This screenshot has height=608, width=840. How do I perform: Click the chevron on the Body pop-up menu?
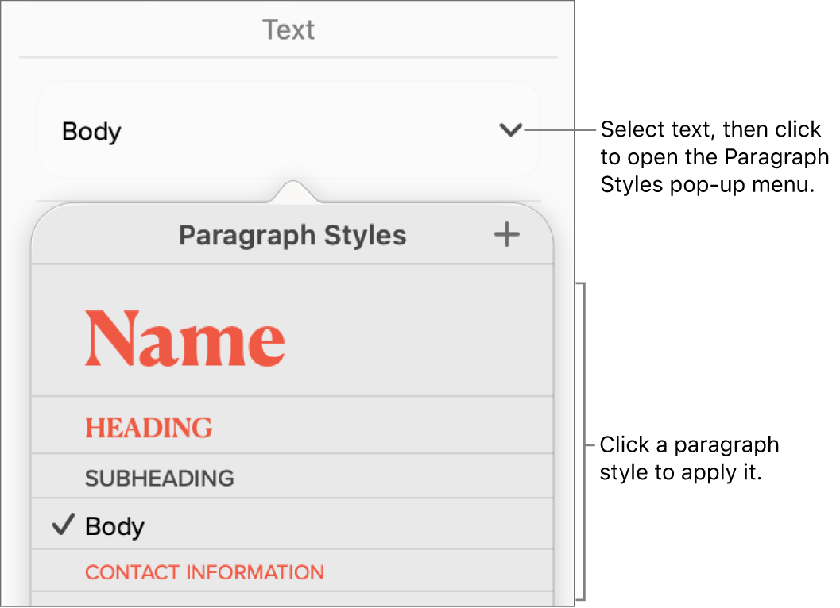(511, 131)
